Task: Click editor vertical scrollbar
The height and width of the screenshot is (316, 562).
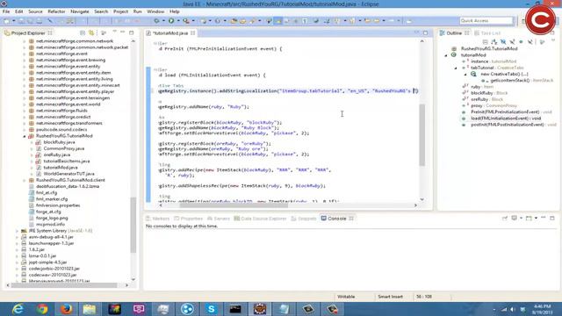Action: [421, 134]
